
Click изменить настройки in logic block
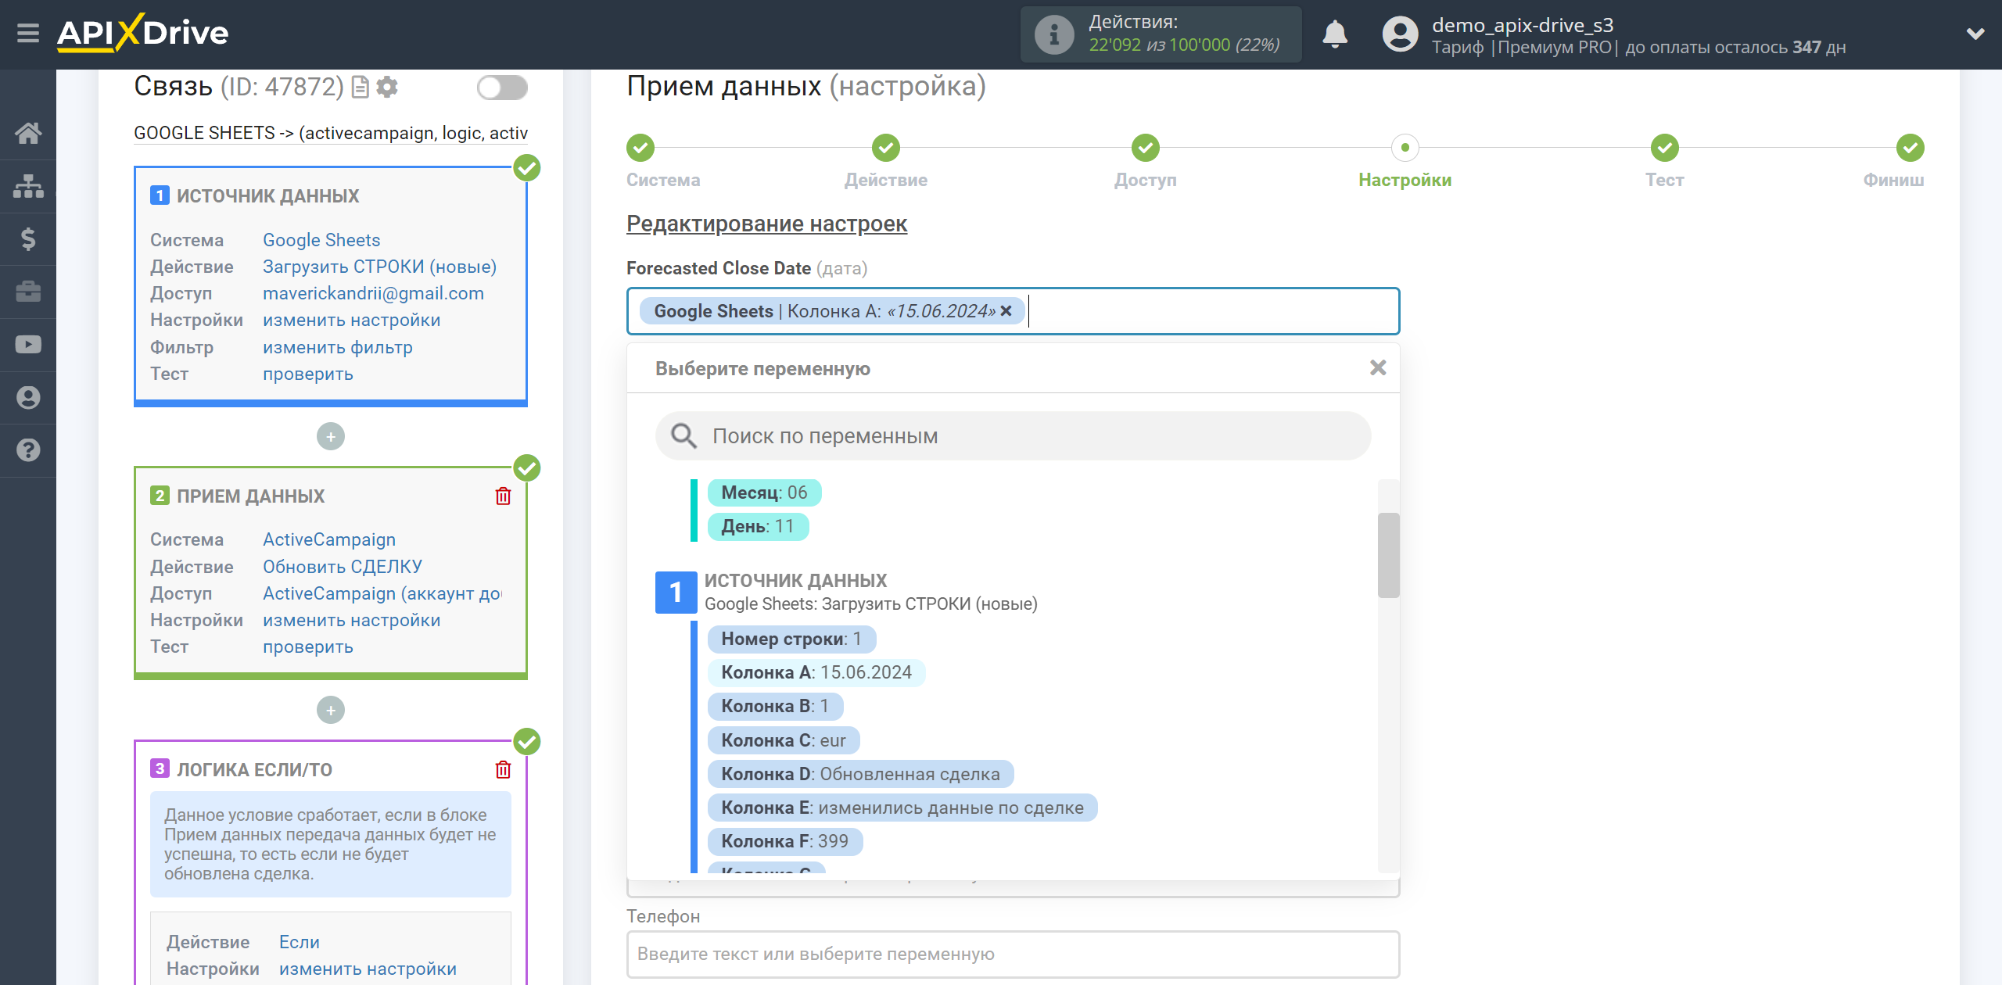368,969
